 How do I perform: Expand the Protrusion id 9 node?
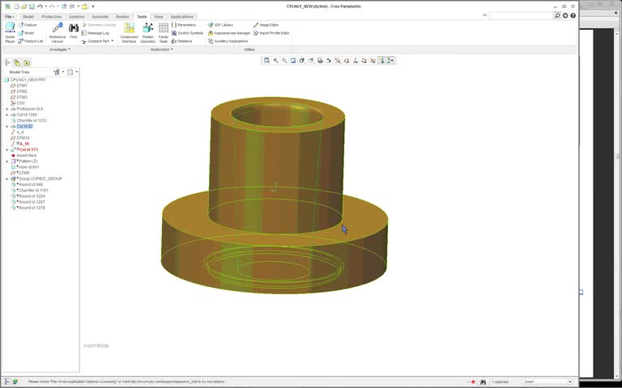point(7,109)
